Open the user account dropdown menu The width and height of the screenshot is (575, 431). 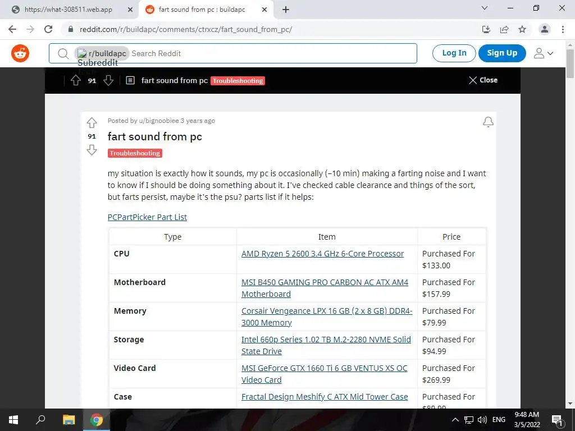coord(543,53)
